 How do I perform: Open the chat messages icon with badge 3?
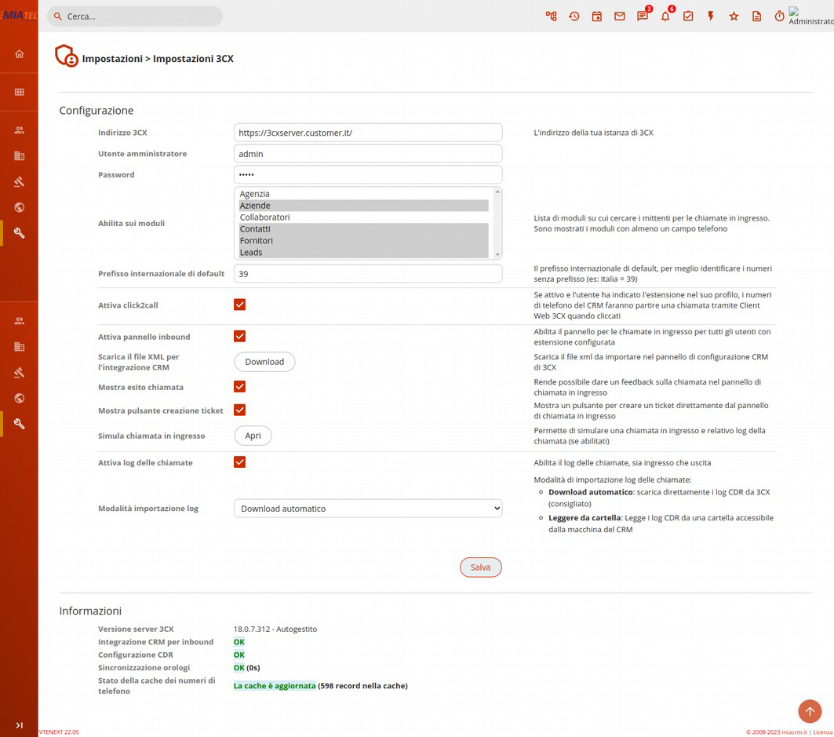click(x=643, y=16)
